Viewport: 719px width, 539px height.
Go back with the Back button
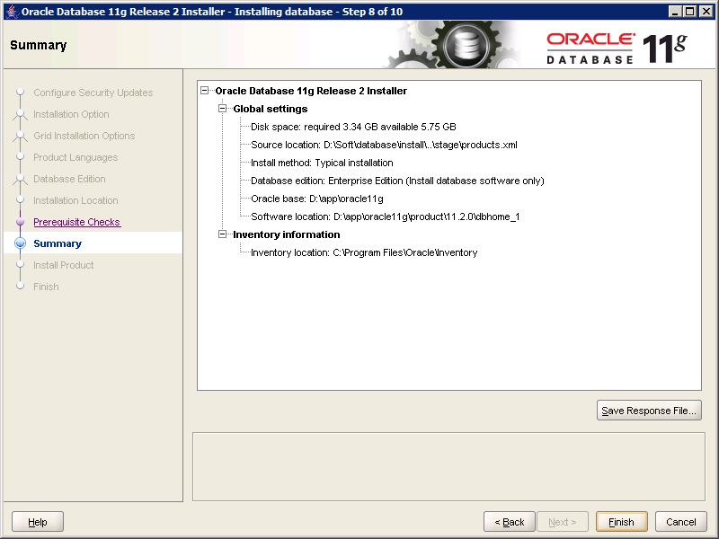509,522
